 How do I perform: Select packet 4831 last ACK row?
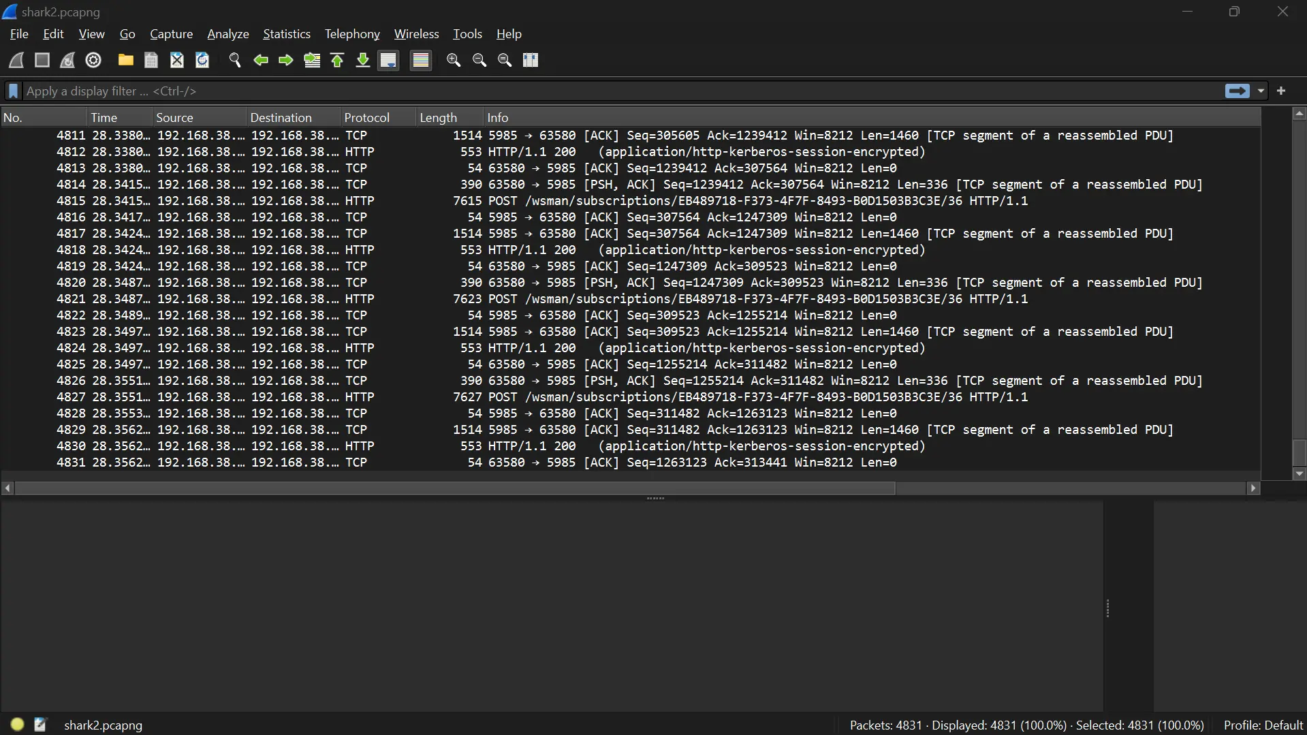point(631,463)
